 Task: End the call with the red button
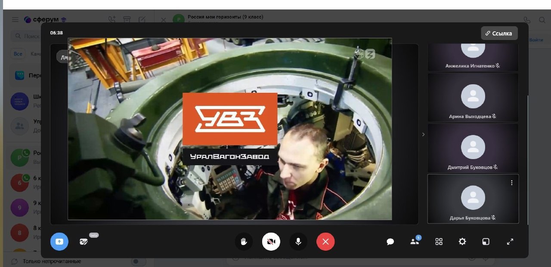(325, 242)
